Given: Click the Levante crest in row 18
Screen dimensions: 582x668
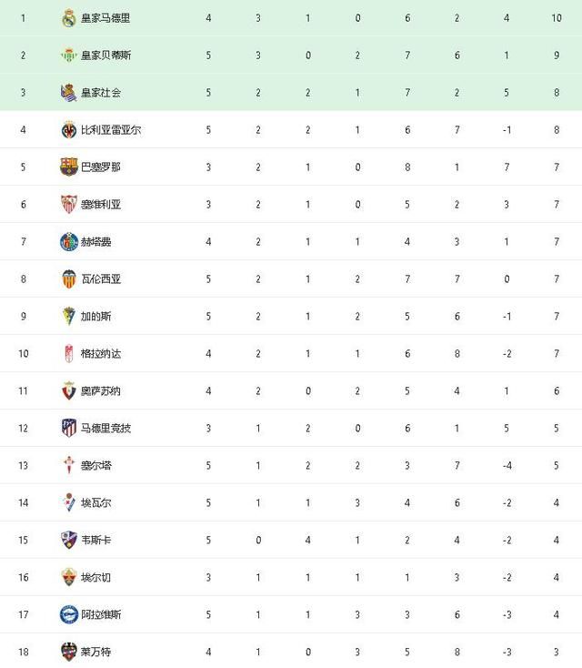Looking at the screenshot, I should click(x=68, y=652).
